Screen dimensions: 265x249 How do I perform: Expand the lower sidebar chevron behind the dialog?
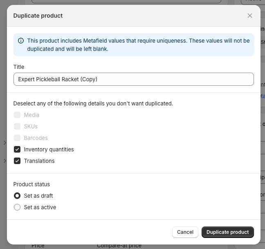4,161
